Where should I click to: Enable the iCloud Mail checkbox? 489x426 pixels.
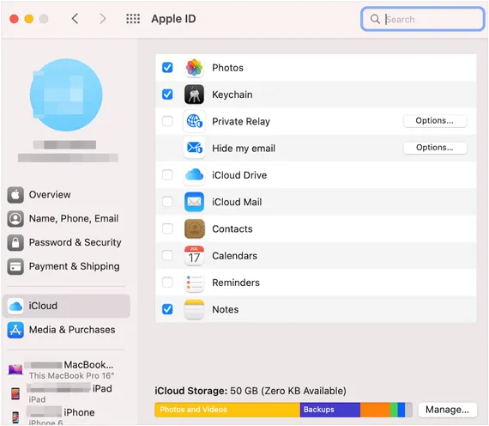167,202
